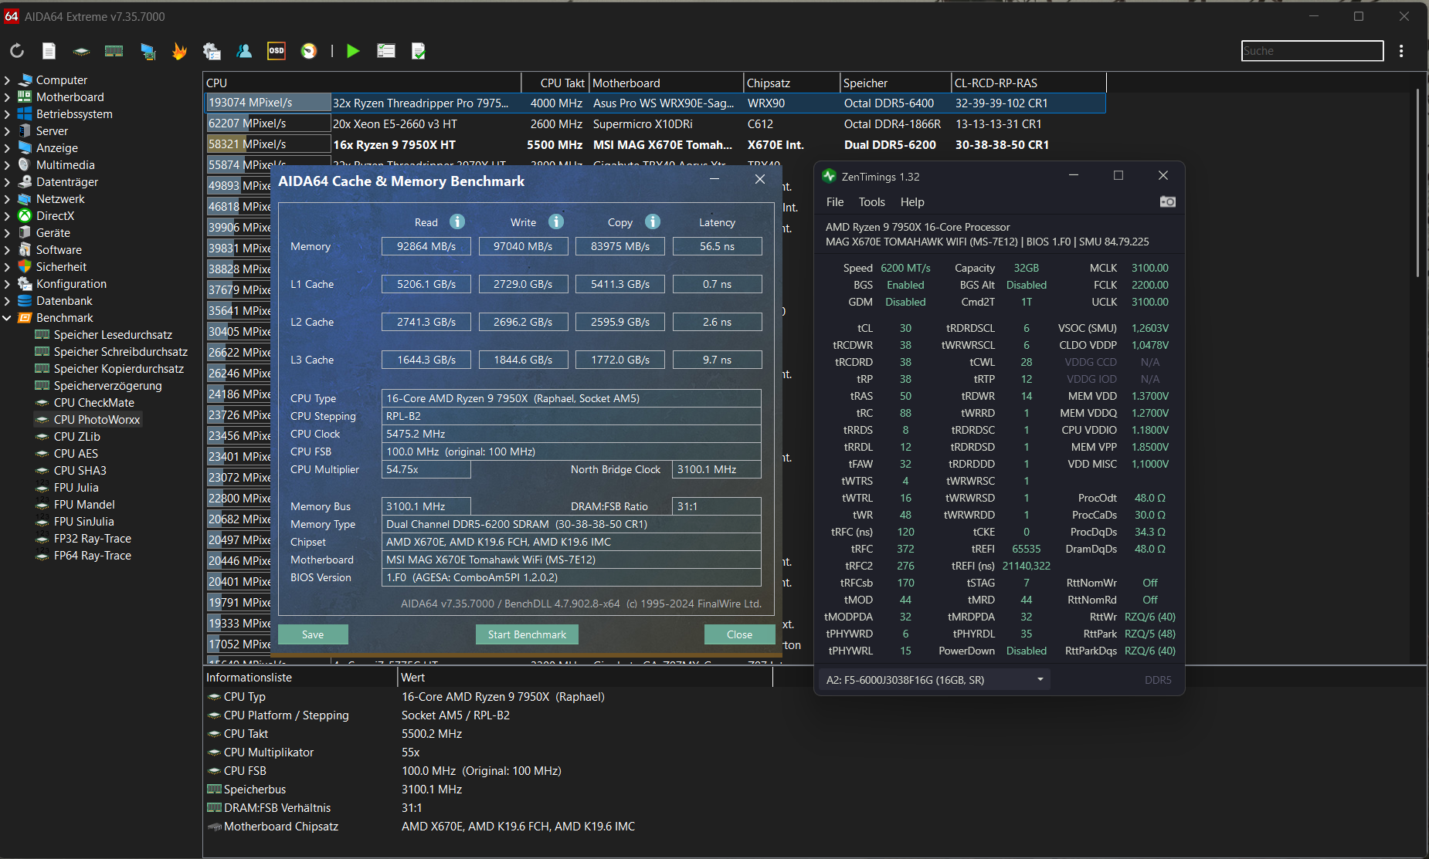This screenshot has width=1429, height=859.
Task: Expand the Anzeige tree node
Action: [x=7, y=148]
